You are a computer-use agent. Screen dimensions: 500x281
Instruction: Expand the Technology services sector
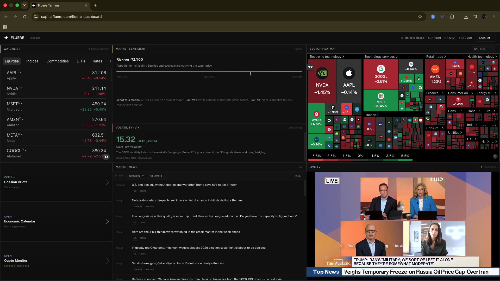click(x=381, y=57)
